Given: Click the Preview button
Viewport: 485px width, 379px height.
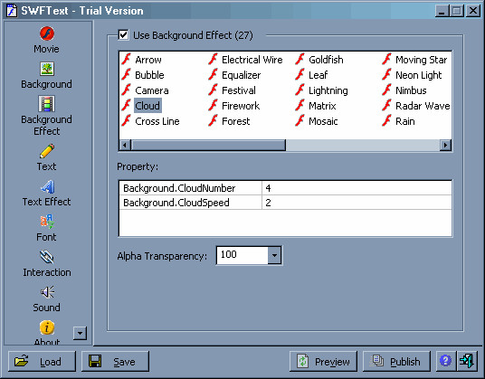Looking at the screenshot, I should tap(323, 361).
